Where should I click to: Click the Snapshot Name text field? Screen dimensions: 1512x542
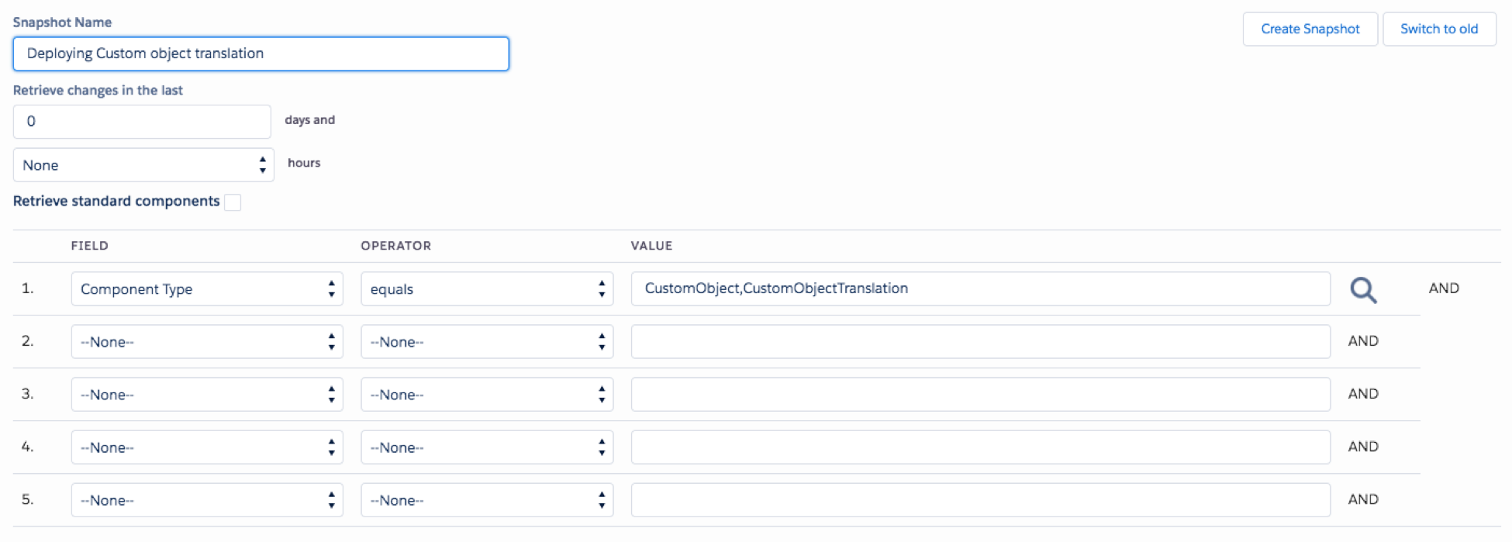[x=261, y=54]
